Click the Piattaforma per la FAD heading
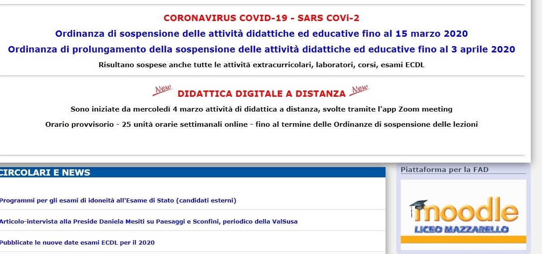 (x=444, y=170)
